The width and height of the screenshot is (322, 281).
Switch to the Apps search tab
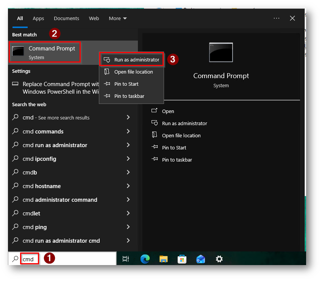tap(38, 18)
